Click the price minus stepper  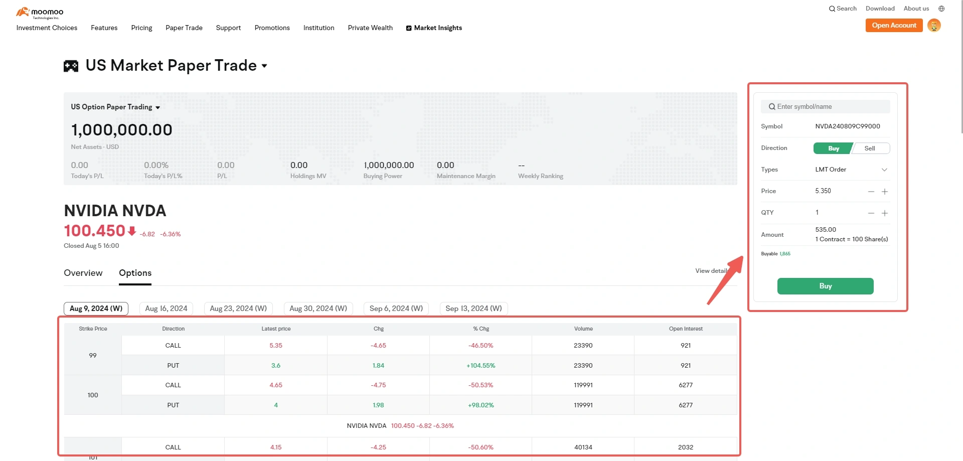pos(871,192)
